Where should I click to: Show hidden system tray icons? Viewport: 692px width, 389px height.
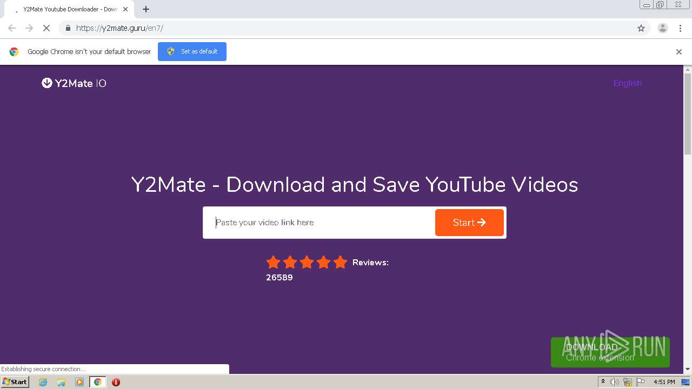pyautogui.click(x=603, y=382)
